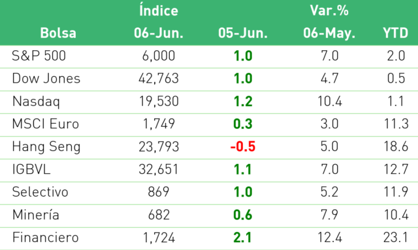The width and height of the screenshot is (418, 250).
Task: Click the S&P 500 row label
Action: point(39,56)
